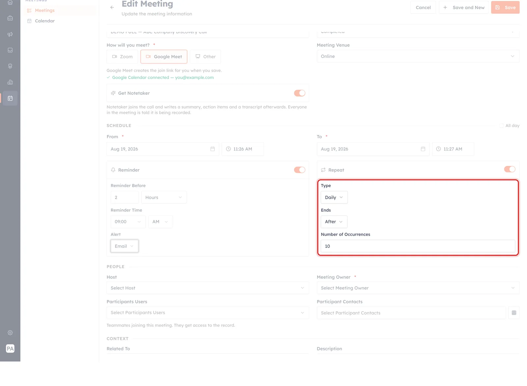Click the From time clock icon
The image size is (527, 386).
tap(228, 149)
